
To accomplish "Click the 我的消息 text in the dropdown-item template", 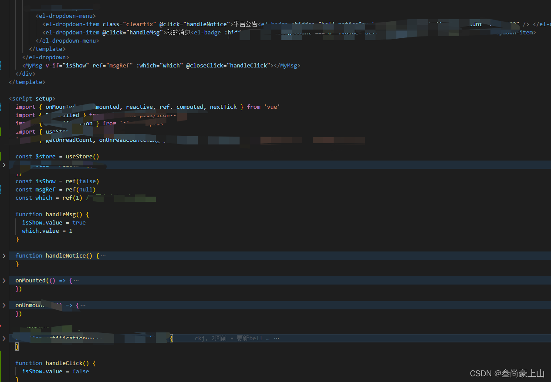I will 177,32.
